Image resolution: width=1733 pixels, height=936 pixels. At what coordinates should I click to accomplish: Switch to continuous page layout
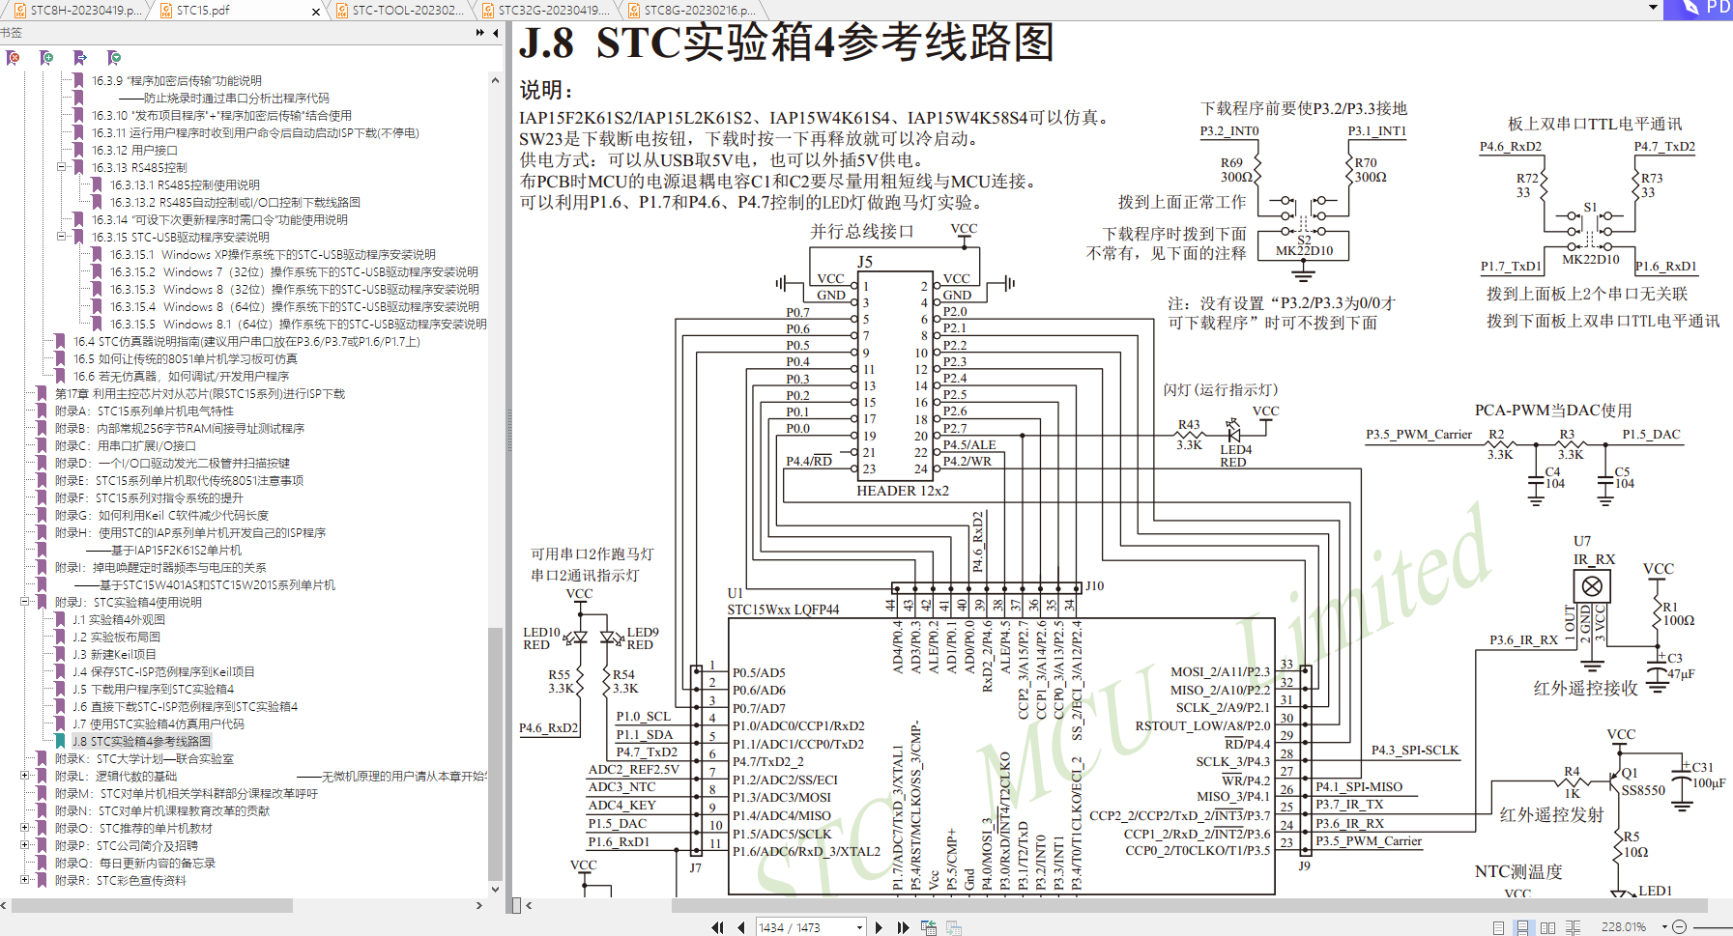tap(1522, 927)
